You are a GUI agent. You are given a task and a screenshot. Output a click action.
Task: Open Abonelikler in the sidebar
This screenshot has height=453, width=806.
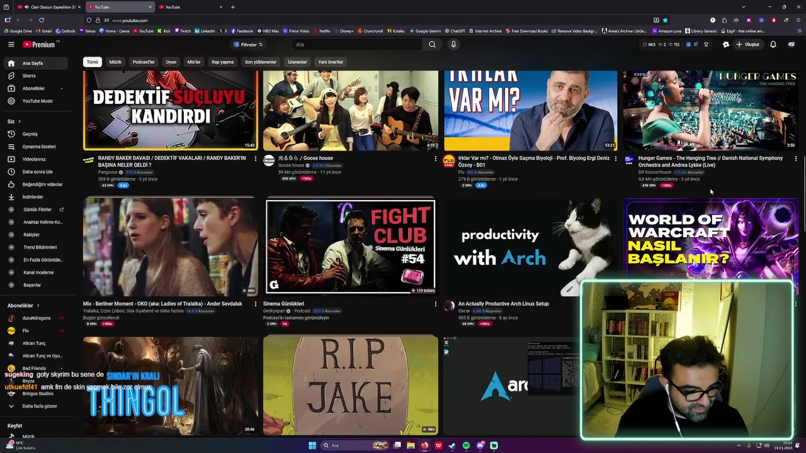click(x=35, y=88)
